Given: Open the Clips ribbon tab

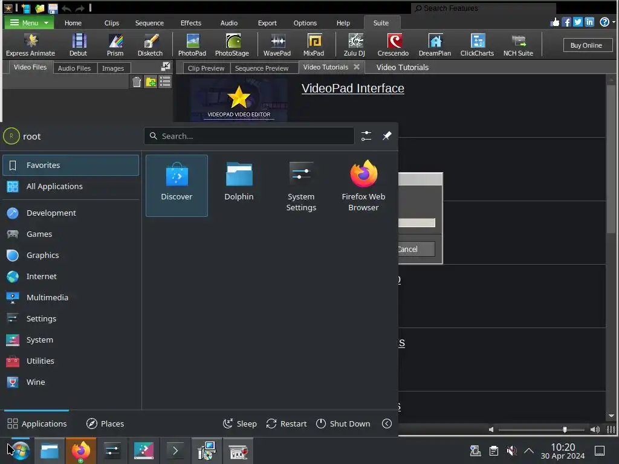Looking at the screenshot, I should click(x=112, y=23).
